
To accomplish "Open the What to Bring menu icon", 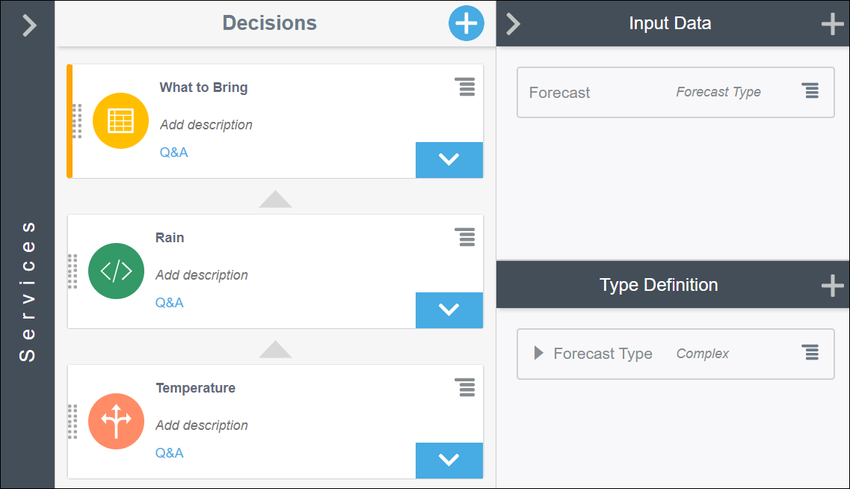I will tap(465, 87).
